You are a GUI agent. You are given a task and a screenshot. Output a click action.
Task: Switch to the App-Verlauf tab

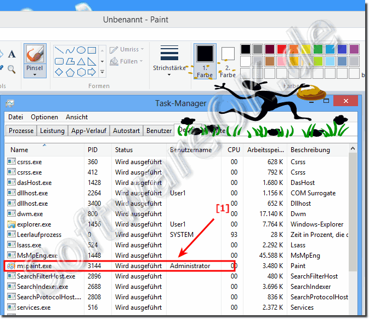pos(89,131)
